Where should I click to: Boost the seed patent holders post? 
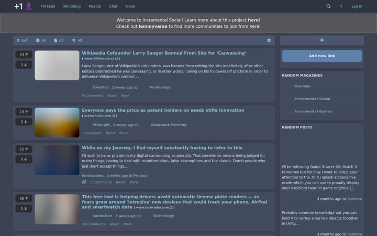pyautogui.click(x=110, y=133)
